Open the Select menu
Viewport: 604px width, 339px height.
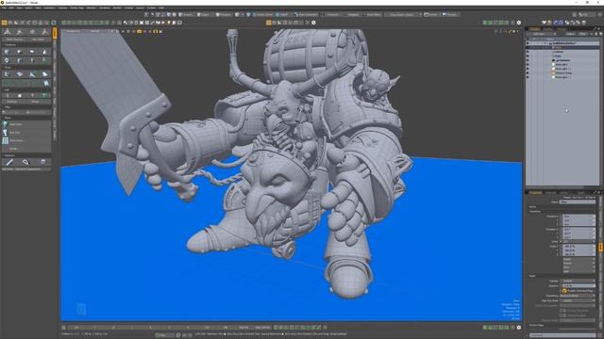(x=28, y=8)
